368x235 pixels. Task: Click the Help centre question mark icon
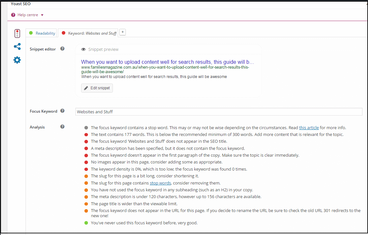pyautogui.click(x=13, y=15)
